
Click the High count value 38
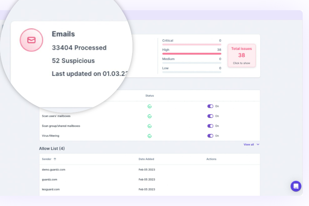(x=219, y=50)
